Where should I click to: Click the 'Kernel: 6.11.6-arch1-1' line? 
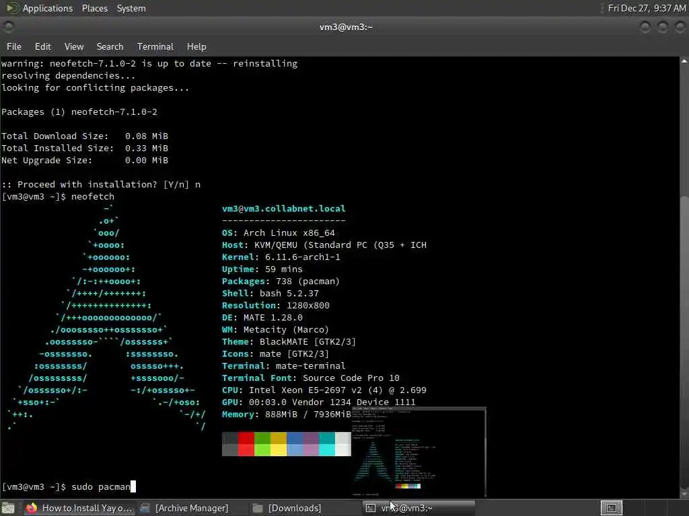click(x=281, y=257)
